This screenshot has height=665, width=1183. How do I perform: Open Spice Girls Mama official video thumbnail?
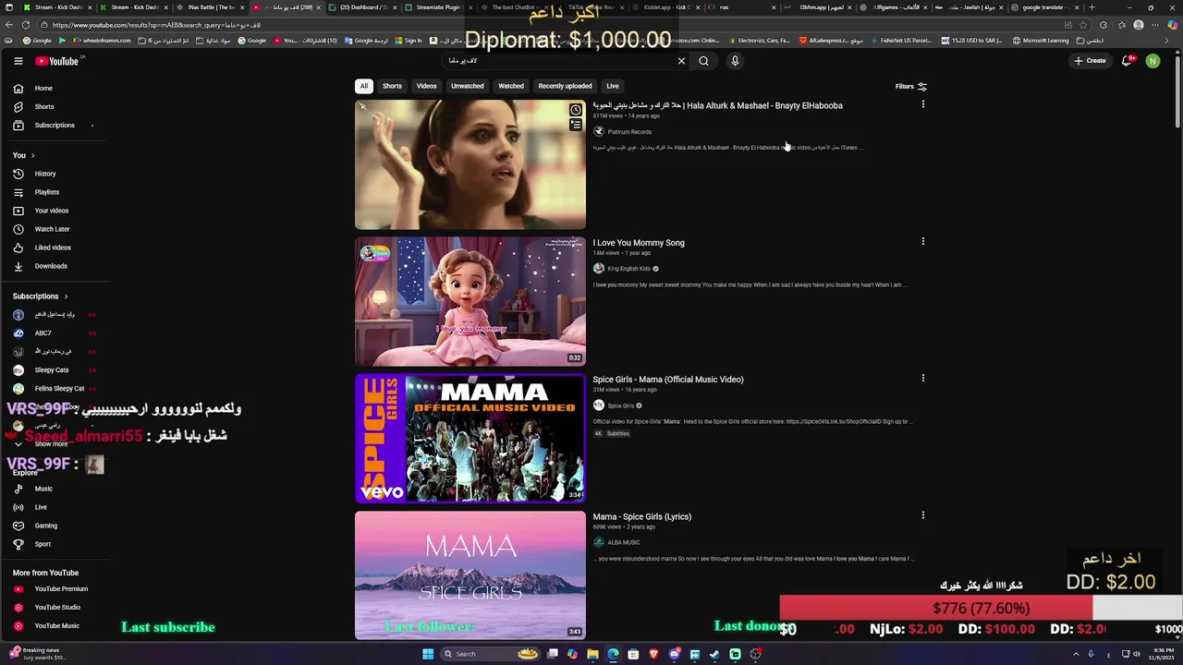coord(470,439)
